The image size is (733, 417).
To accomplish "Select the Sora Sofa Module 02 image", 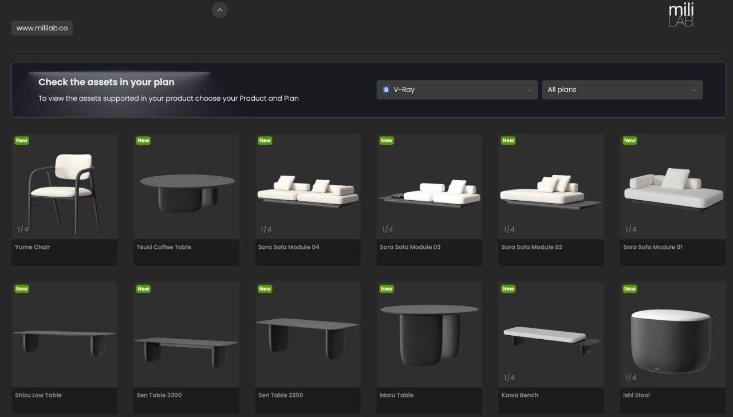I will pyautogui.click(x=551, y=186).
